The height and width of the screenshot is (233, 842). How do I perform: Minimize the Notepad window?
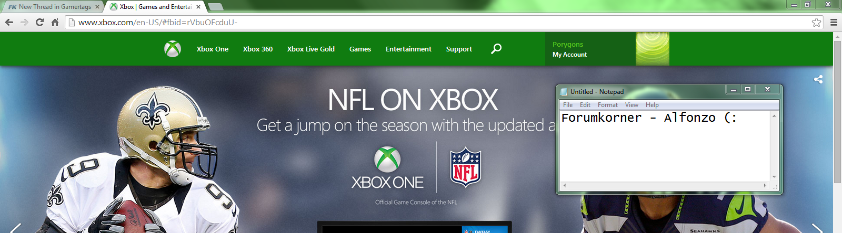[x=733, y=90]
